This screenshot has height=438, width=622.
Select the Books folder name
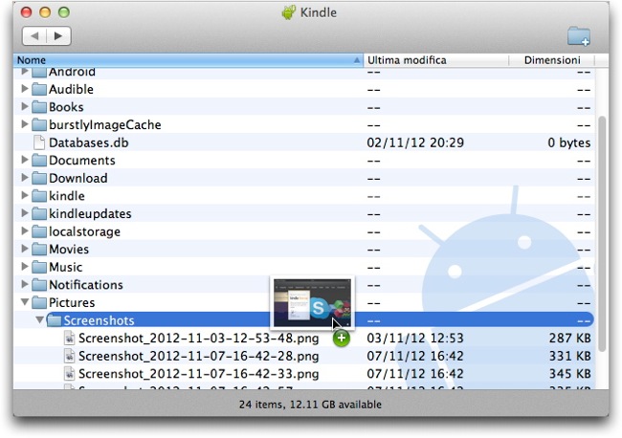[x=66, y=107]
